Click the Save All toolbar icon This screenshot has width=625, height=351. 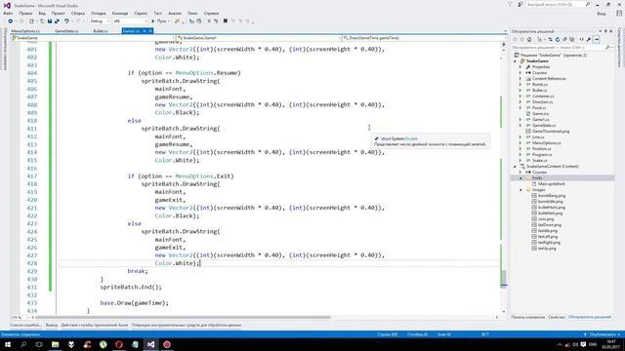tap(57, 21)
